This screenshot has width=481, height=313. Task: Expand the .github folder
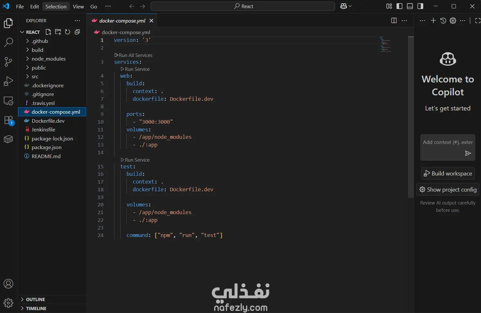[x=52, y=41]
